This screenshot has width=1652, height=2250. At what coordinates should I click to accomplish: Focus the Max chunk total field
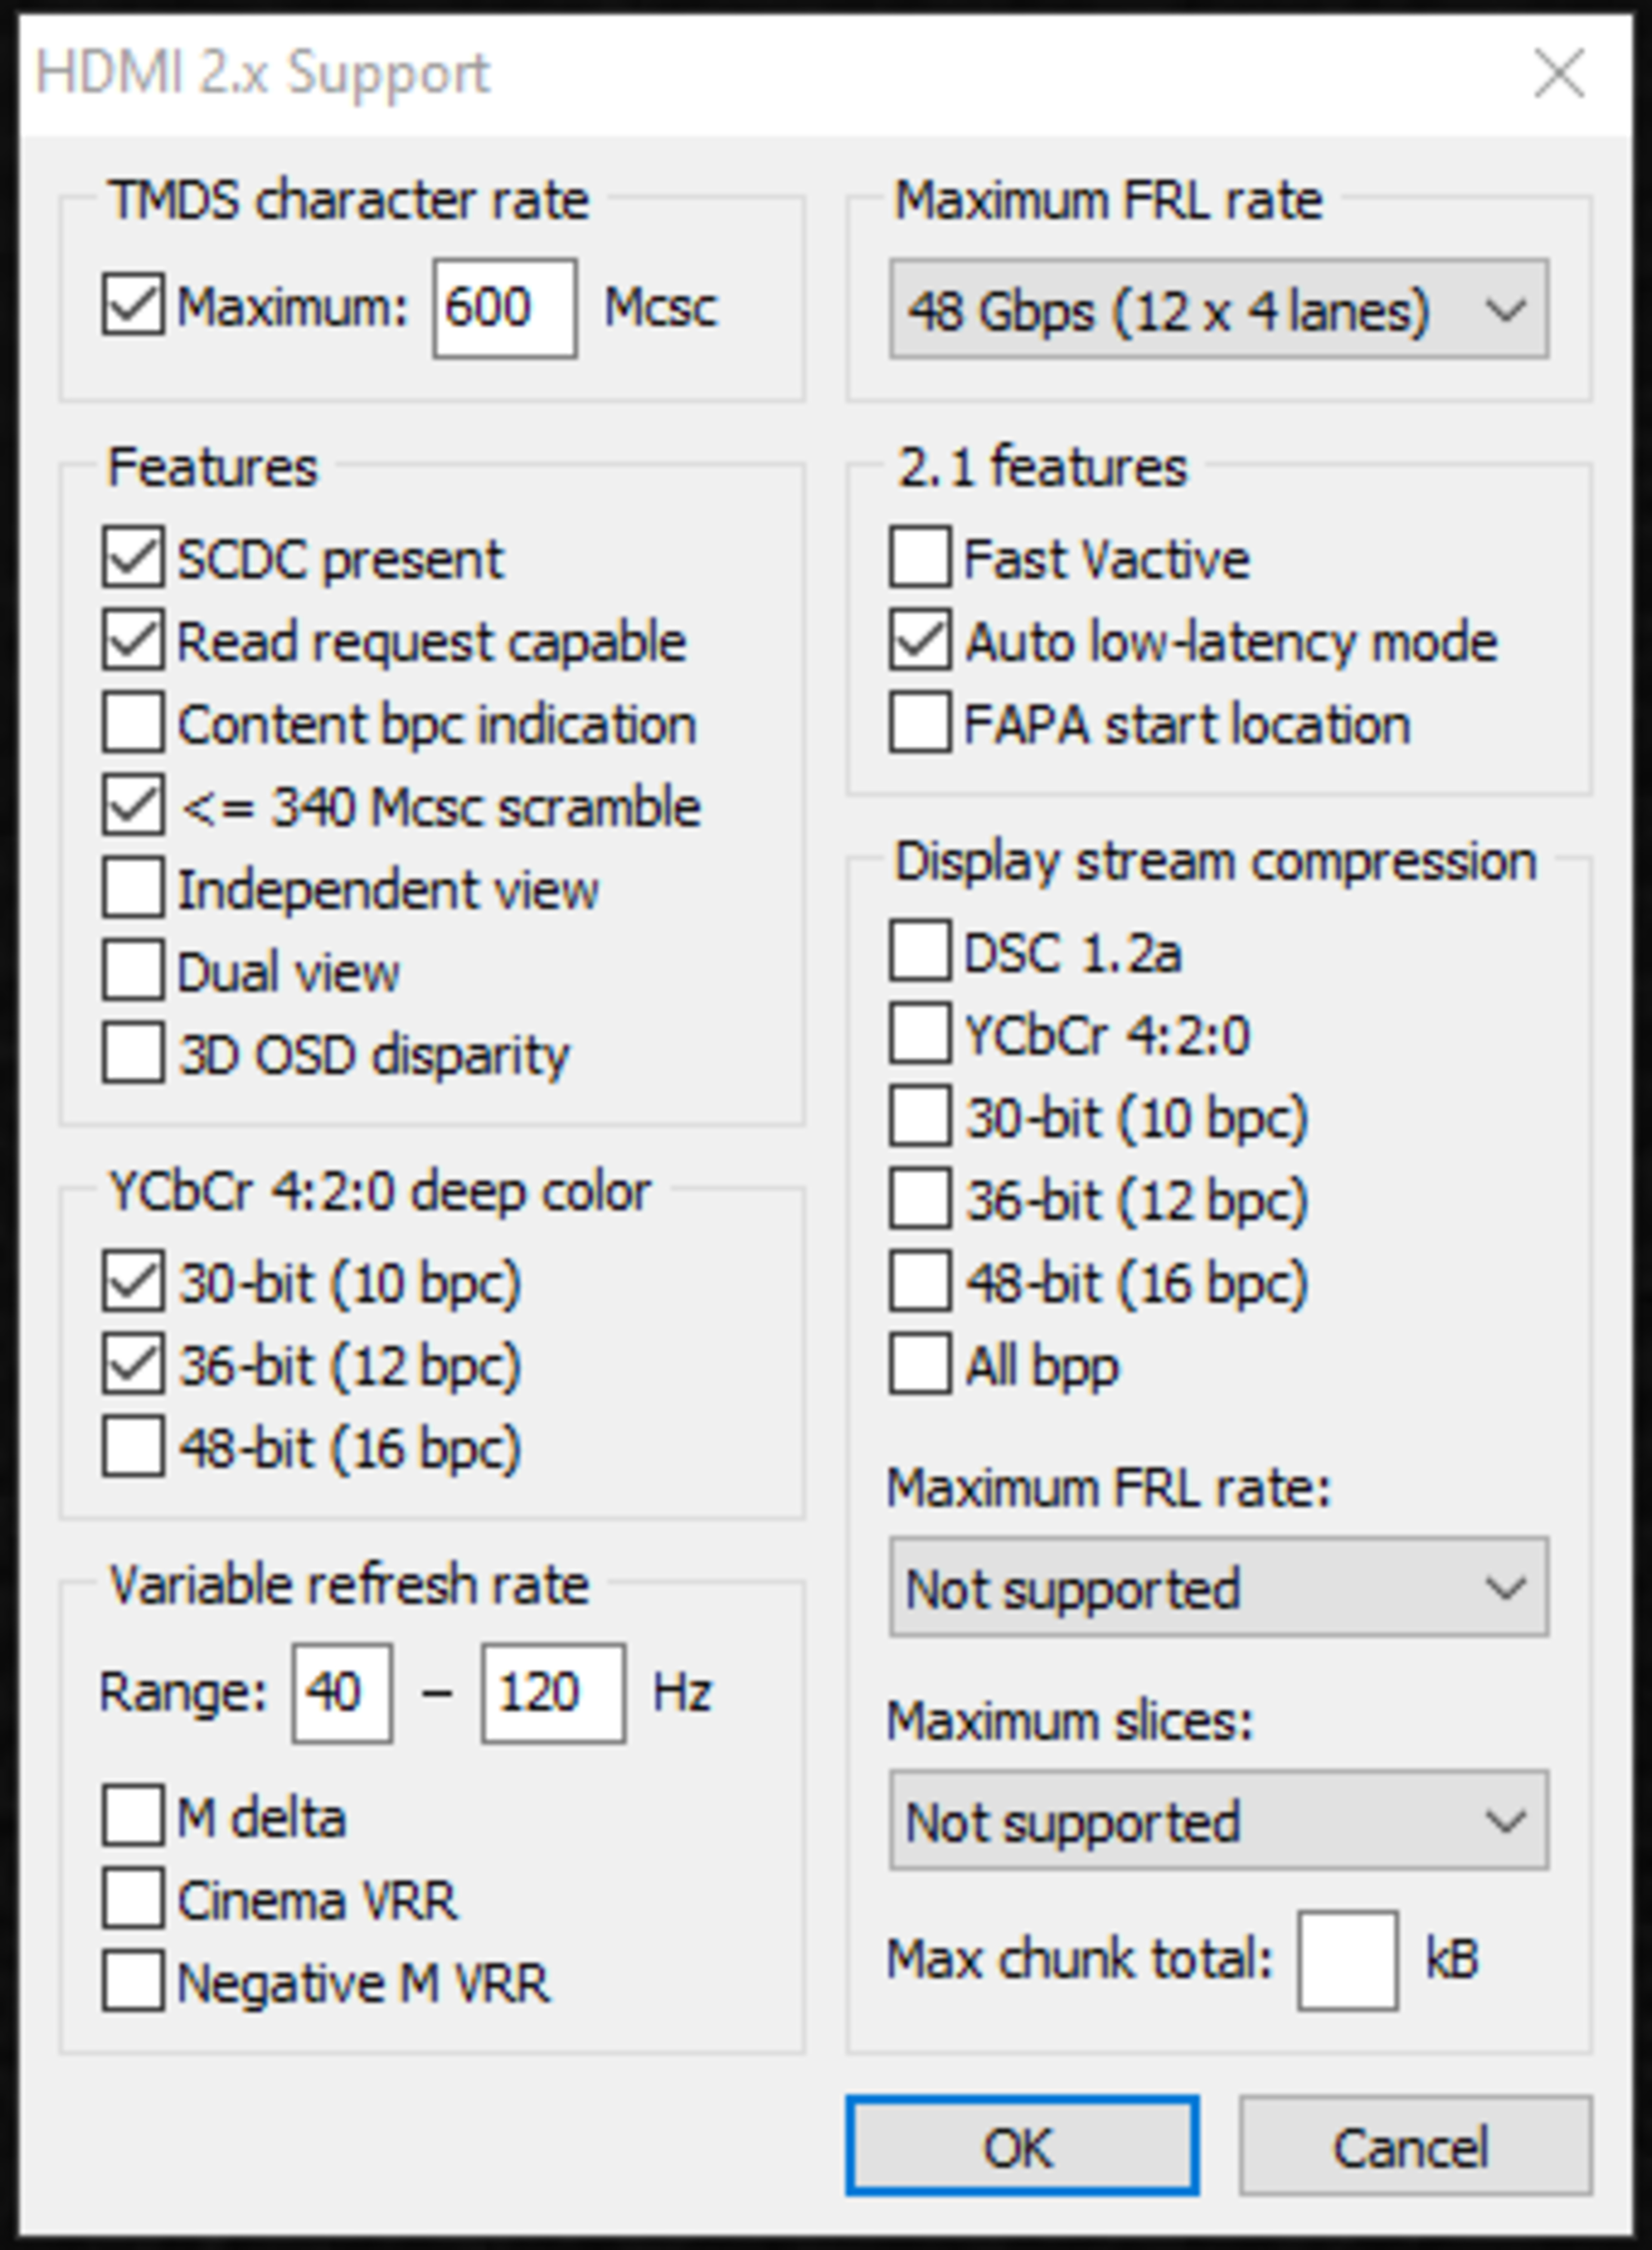(x=1347, y=1960)
